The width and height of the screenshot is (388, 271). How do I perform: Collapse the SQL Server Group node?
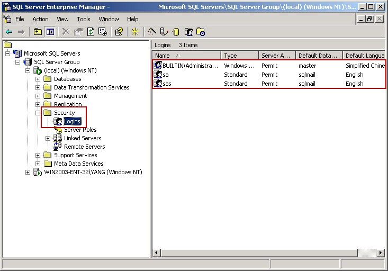pos(17,62)
